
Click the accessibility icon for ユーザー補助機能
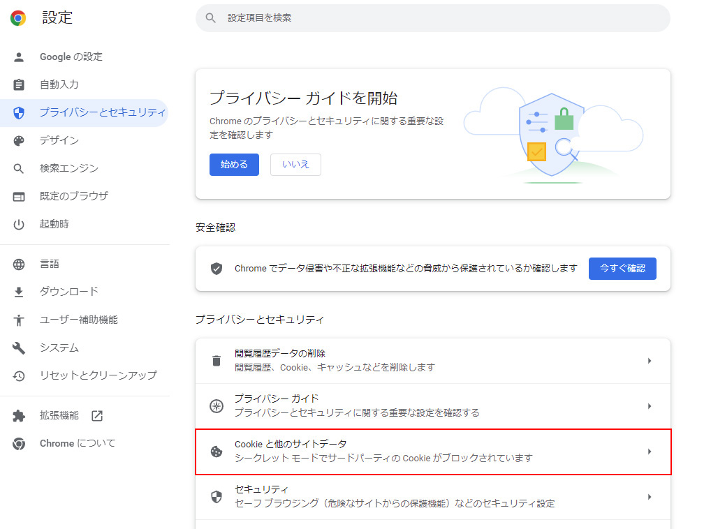(x=19, y=320)
